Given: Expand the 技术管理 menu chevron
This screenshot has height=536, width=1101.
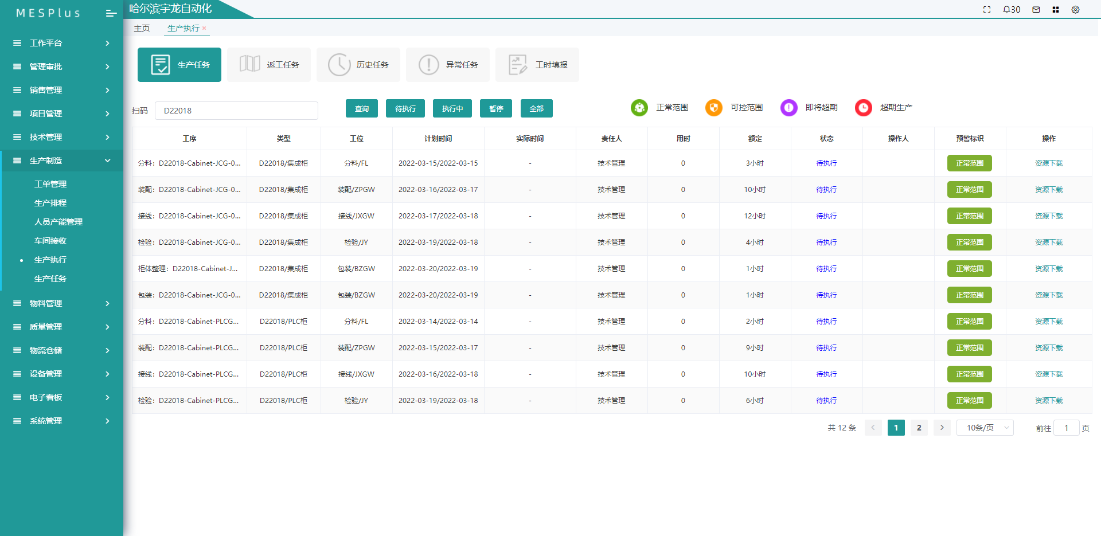Looking at the screenshot, I should (107, 137).
